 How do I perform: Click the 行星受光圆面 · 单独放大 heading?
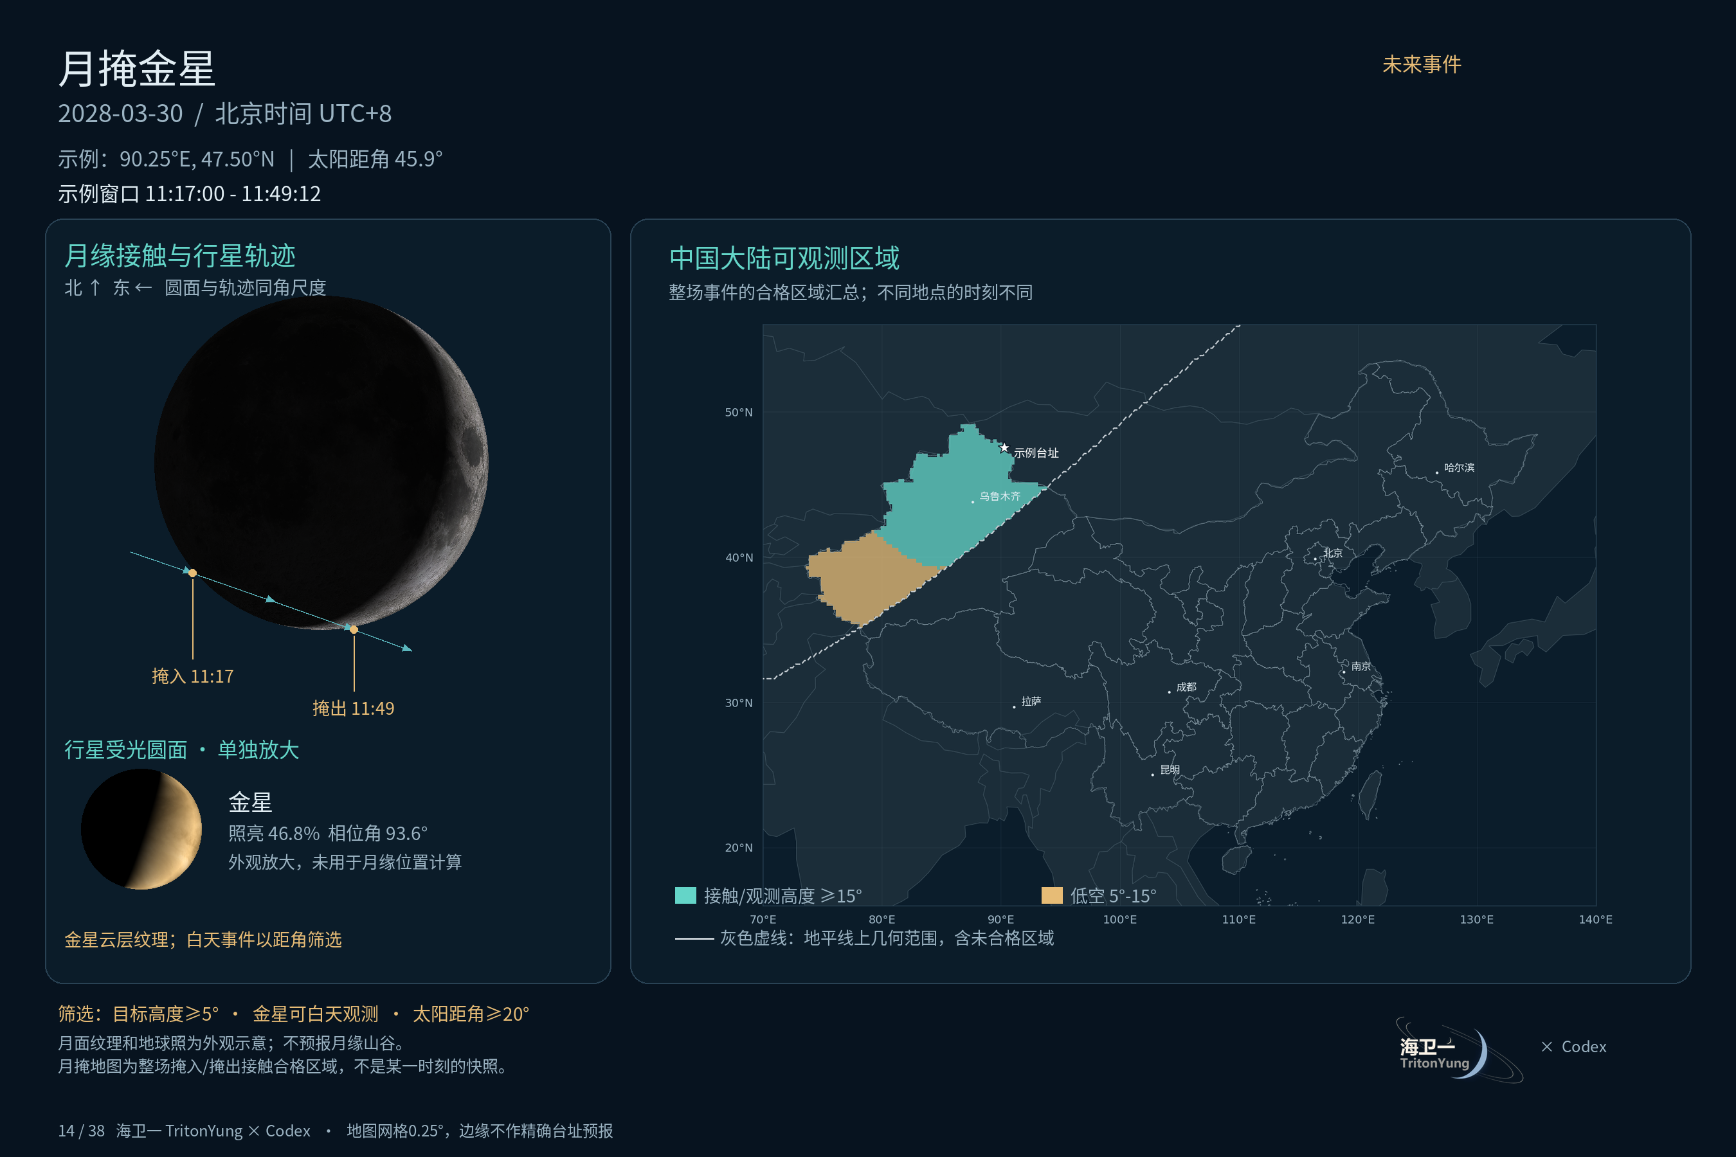point(181,749)
